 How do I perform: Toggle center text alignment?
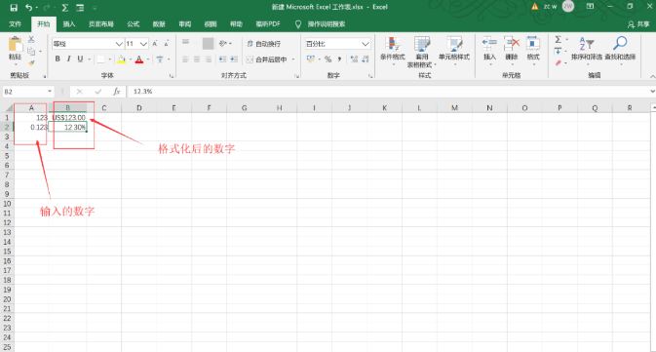point(197,59)
